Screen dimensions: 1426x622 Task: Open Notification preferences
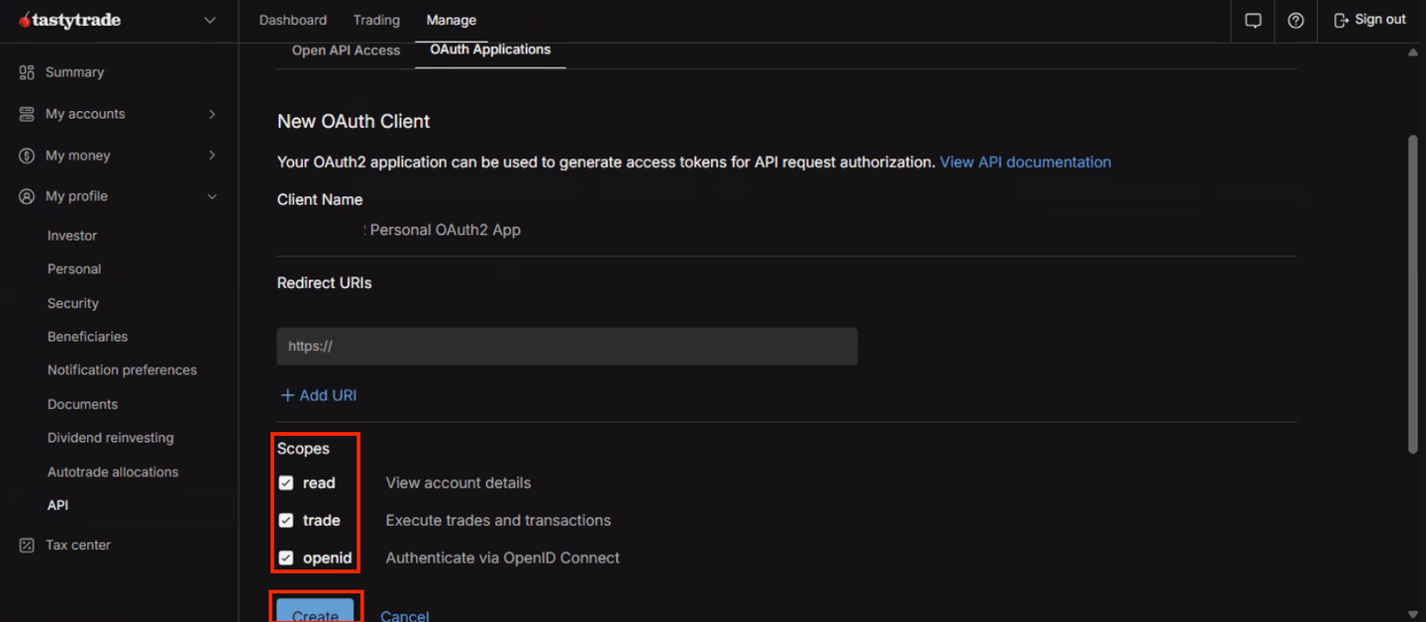(122, 370)
